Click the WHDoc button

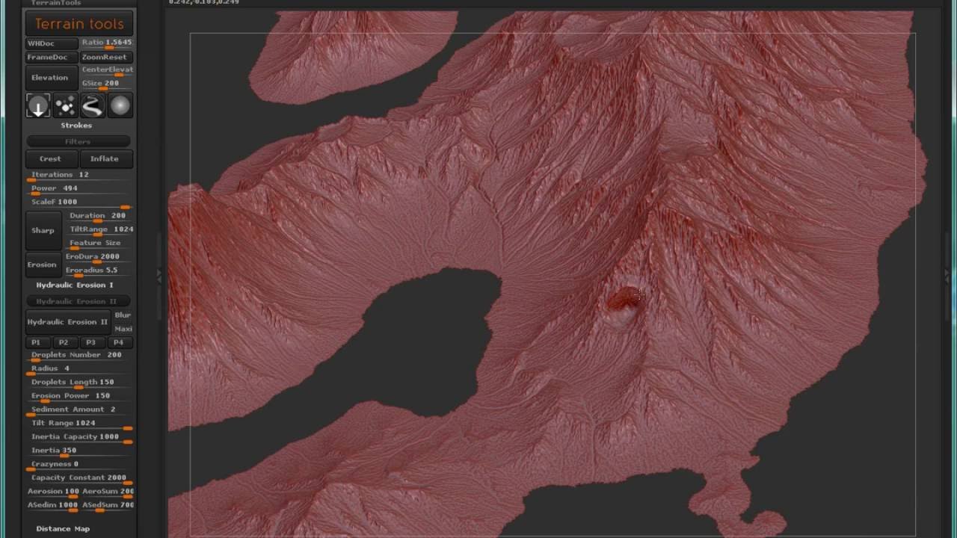(52, 43)
